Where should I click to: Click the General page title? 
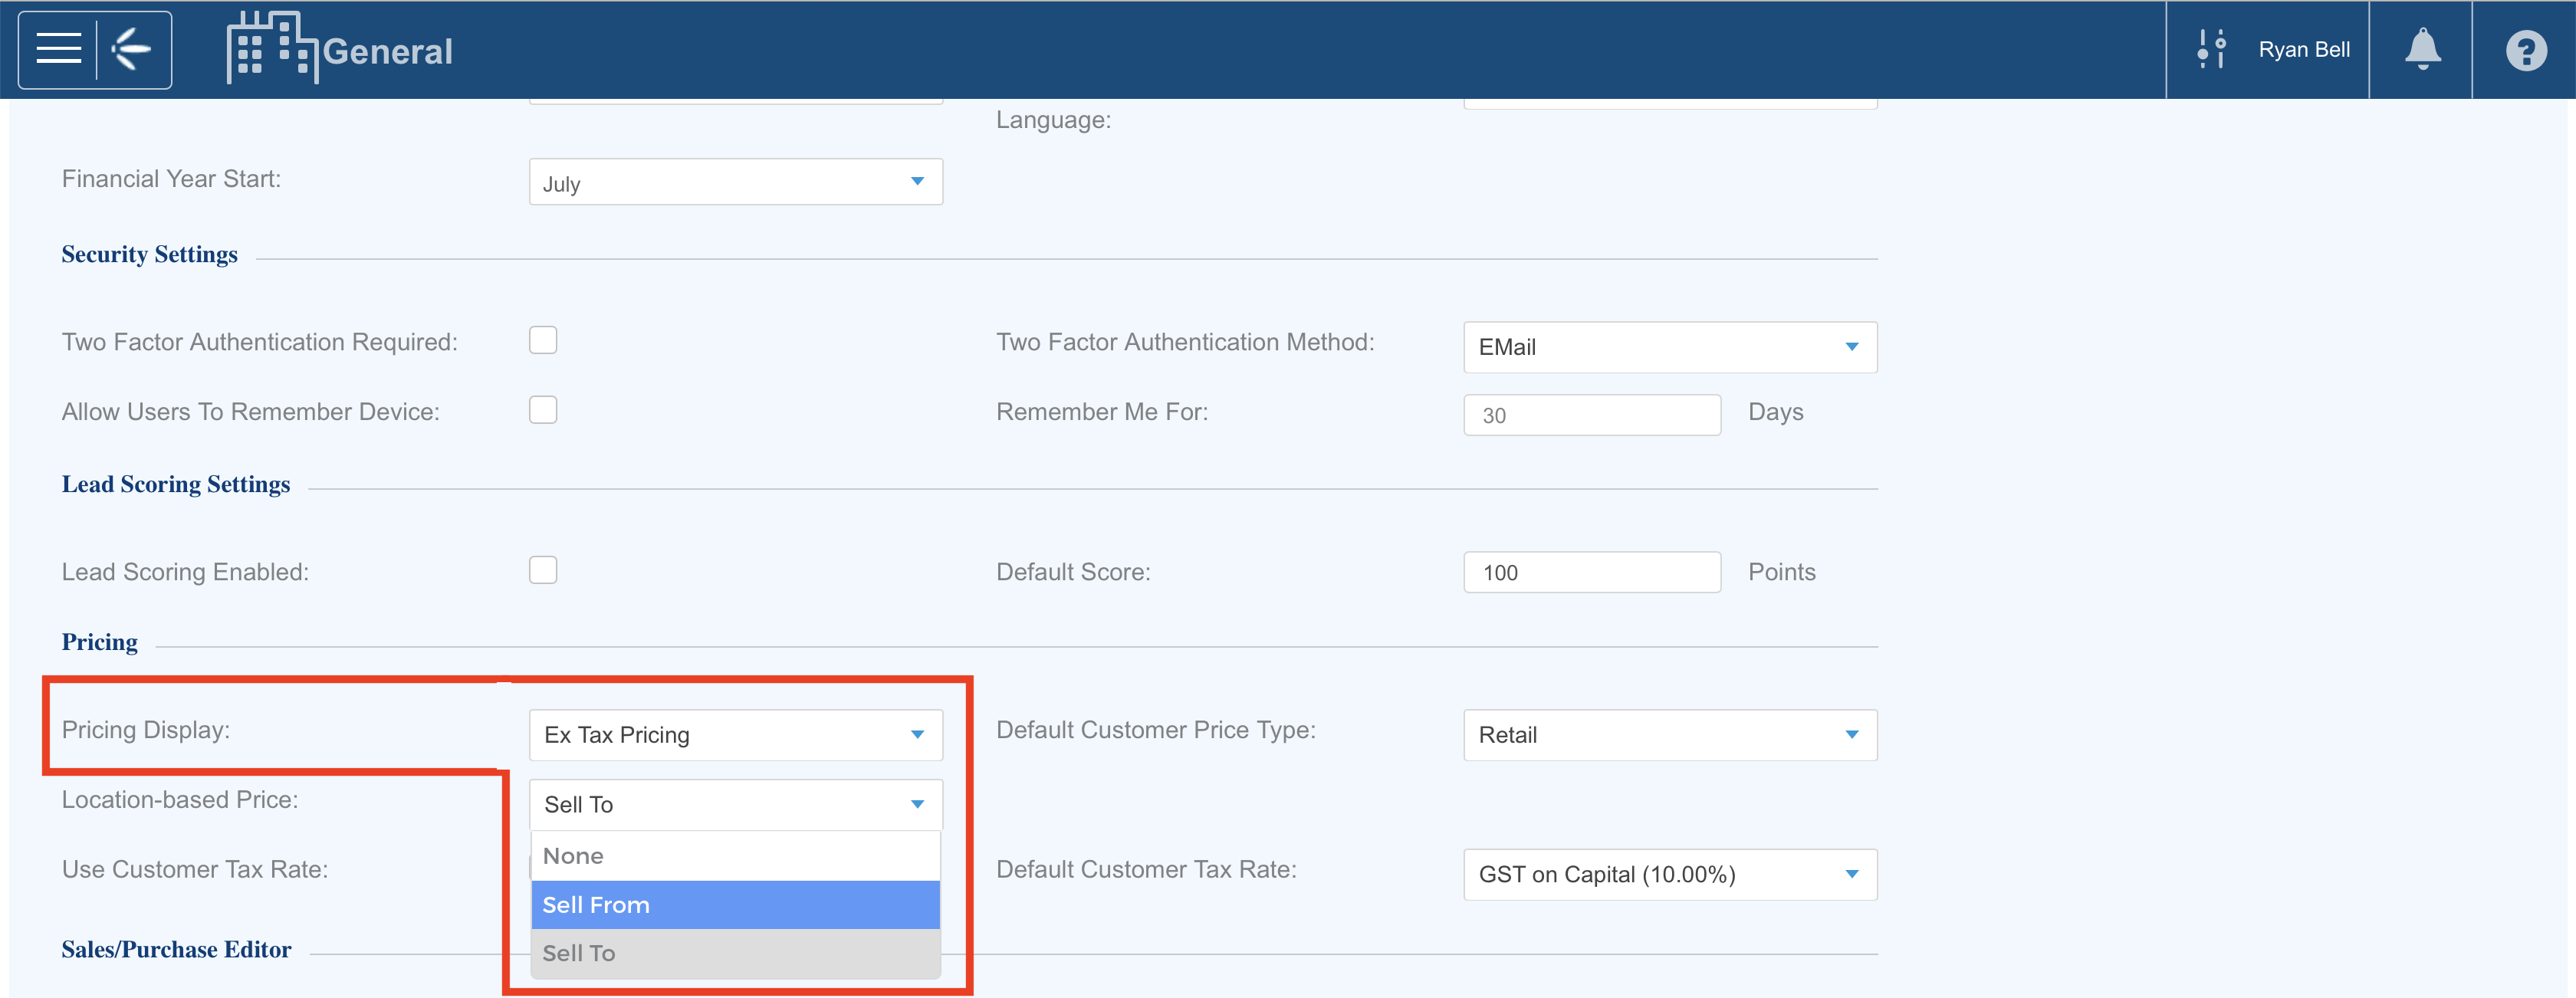tap(387, 51)
